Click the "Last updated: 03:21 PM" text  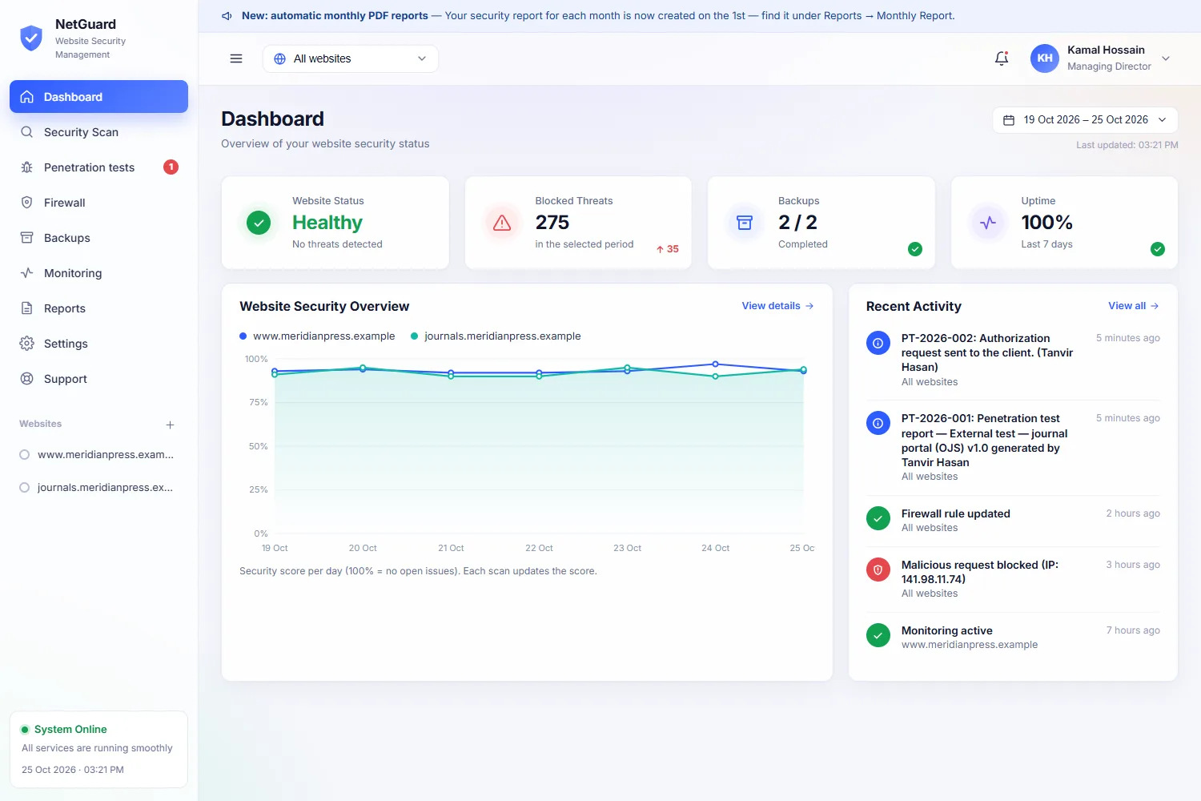pyautogui.click(x=1127, y=145)
